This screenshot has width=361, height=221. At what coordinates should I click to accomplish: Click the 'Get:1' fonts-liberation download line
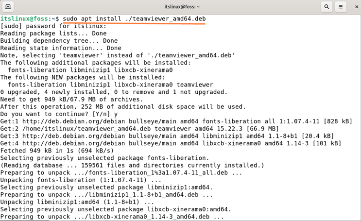[x=176, y=121]
